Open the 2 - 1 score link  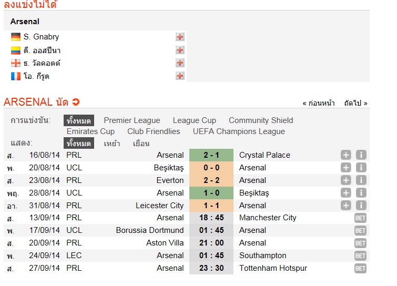click(211, 155)
